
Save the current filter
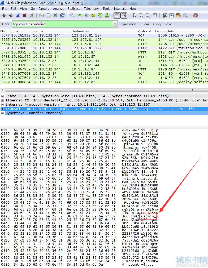click(168, 24)
